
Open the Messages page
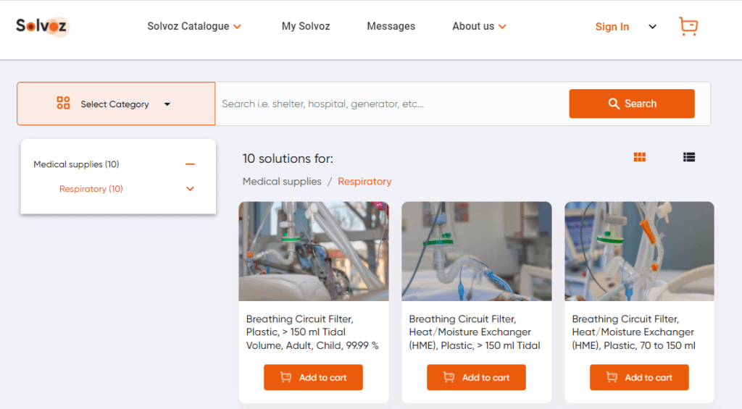point(391,26)
